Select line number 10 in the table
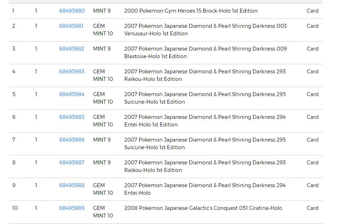Screen dimensions: 340x224 [15, 208]
